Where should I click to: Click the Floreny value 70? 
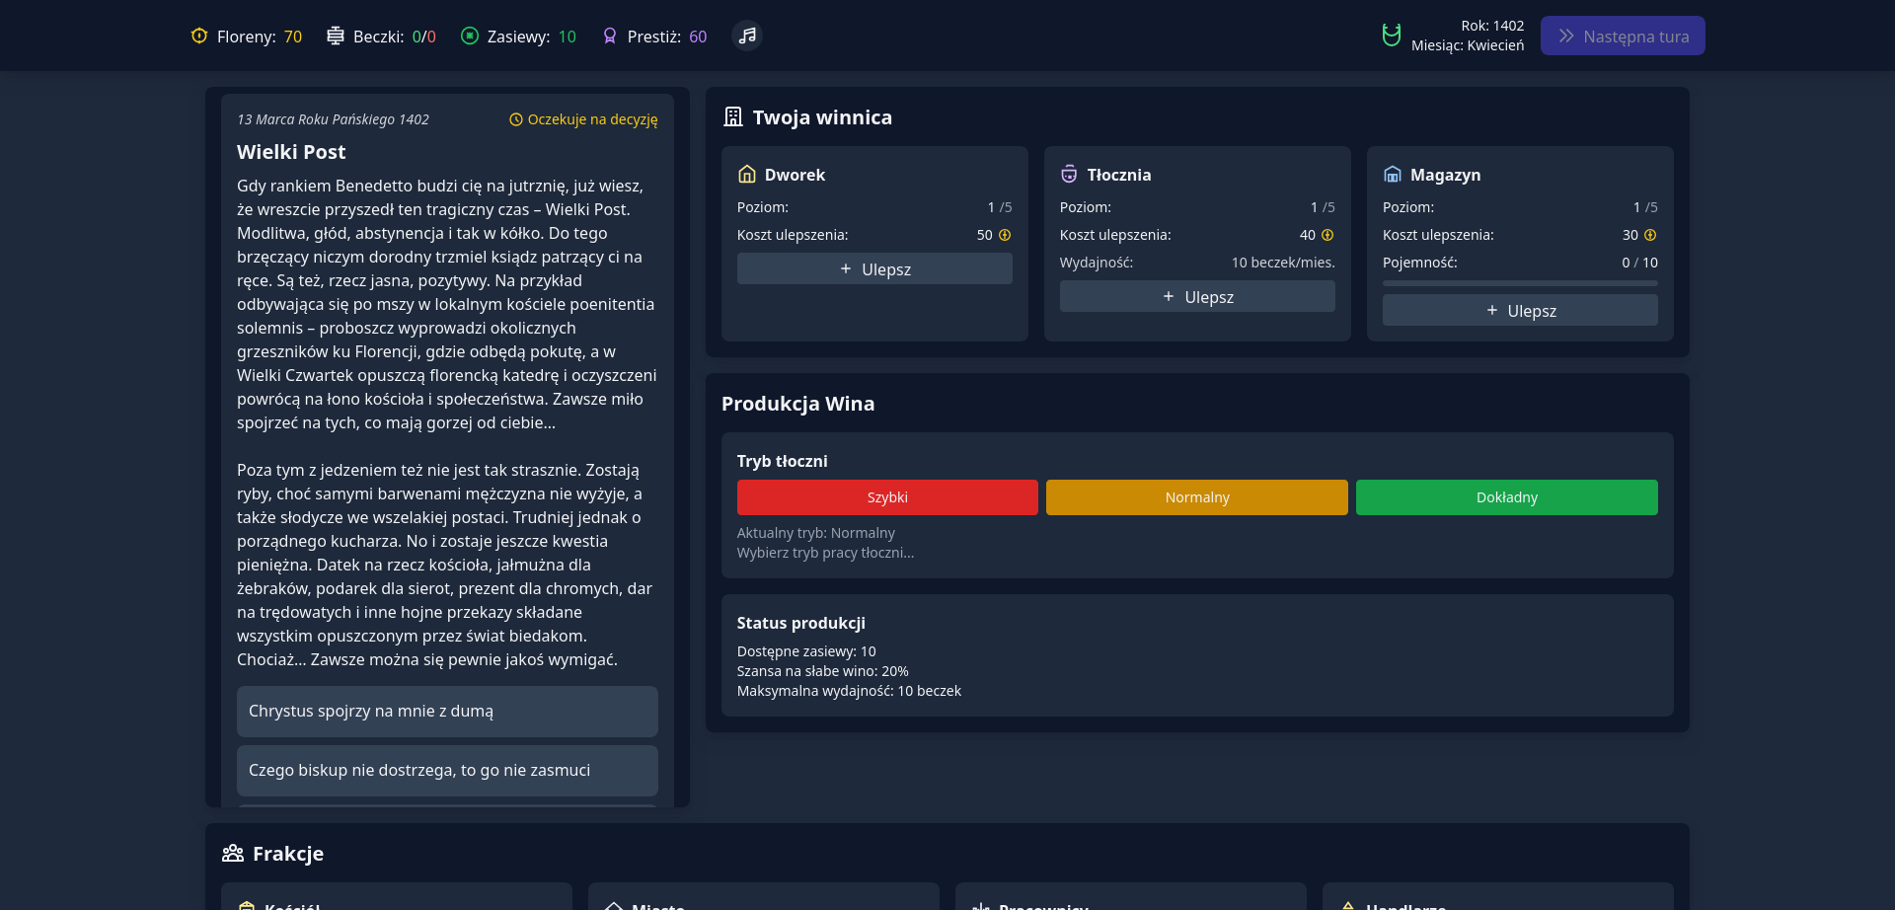click(x=293, y=37)
